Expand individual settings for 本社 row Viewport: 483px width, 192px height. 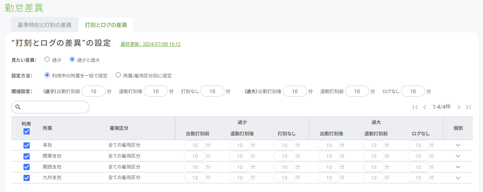(458, 145)
